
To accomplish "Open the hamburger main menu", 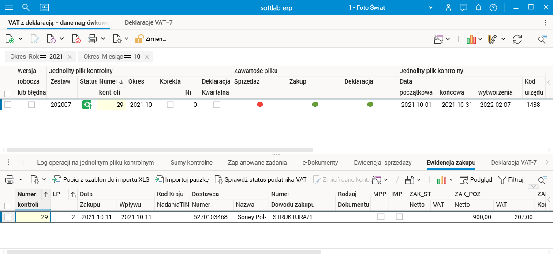I will (x=8, y=7).
